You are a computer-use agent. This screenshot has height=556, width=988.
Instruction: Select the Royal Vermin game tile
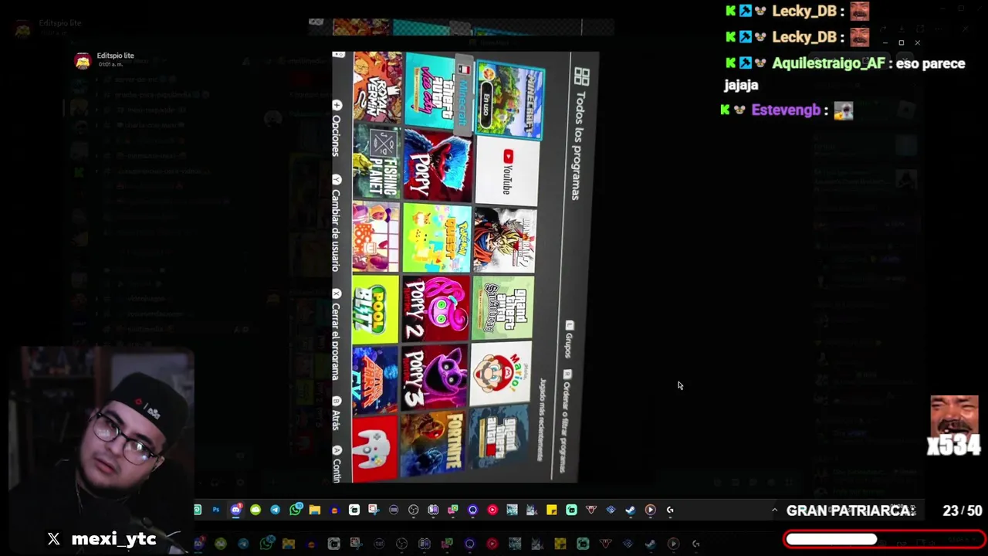(377, 87)
